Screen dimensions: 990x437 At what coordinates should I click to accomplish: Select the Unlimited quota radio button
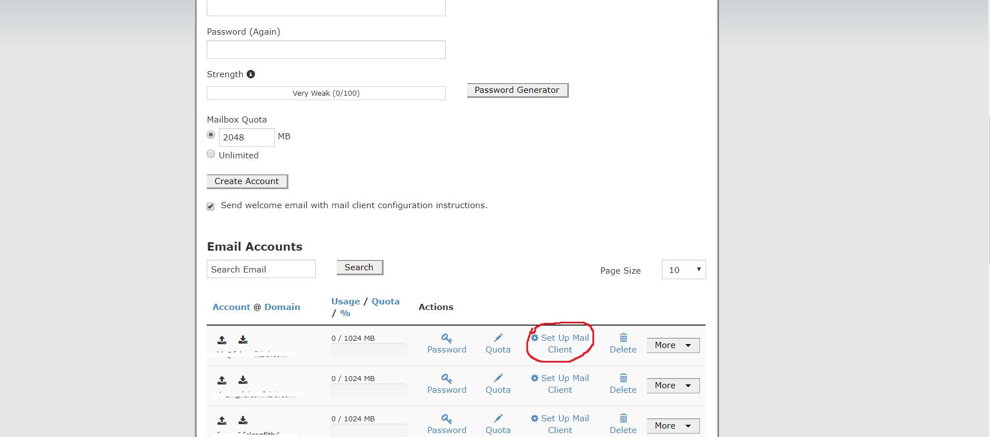click(211, 154)
